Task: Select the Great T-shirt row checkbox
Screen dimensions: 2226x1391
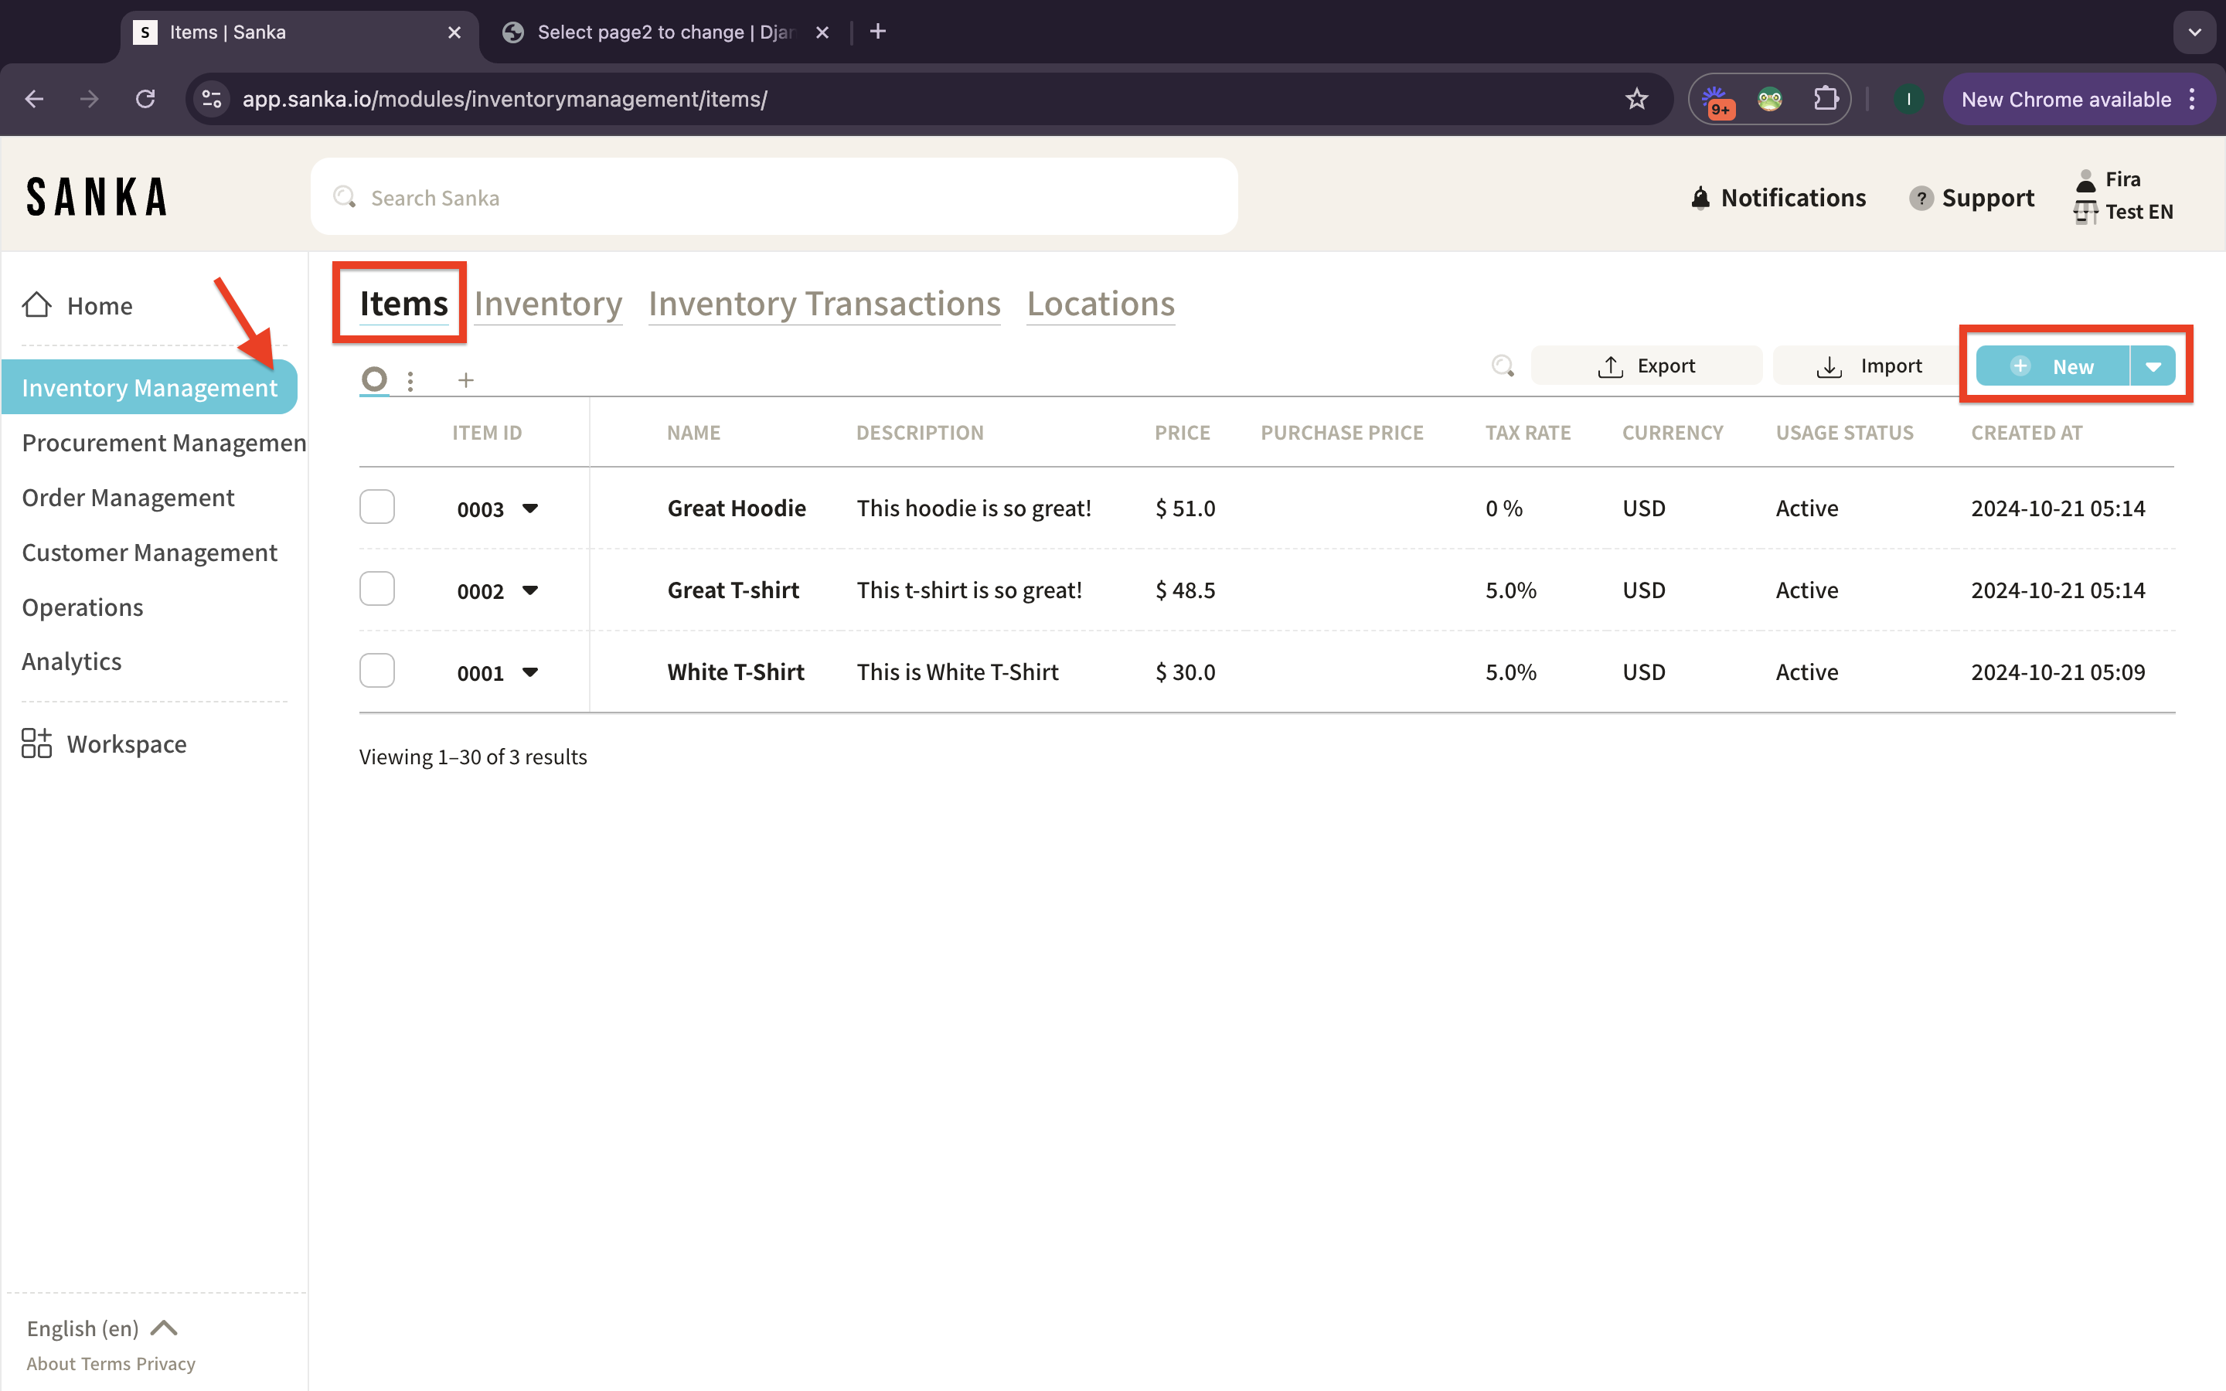Action: [x=377, y=589]
